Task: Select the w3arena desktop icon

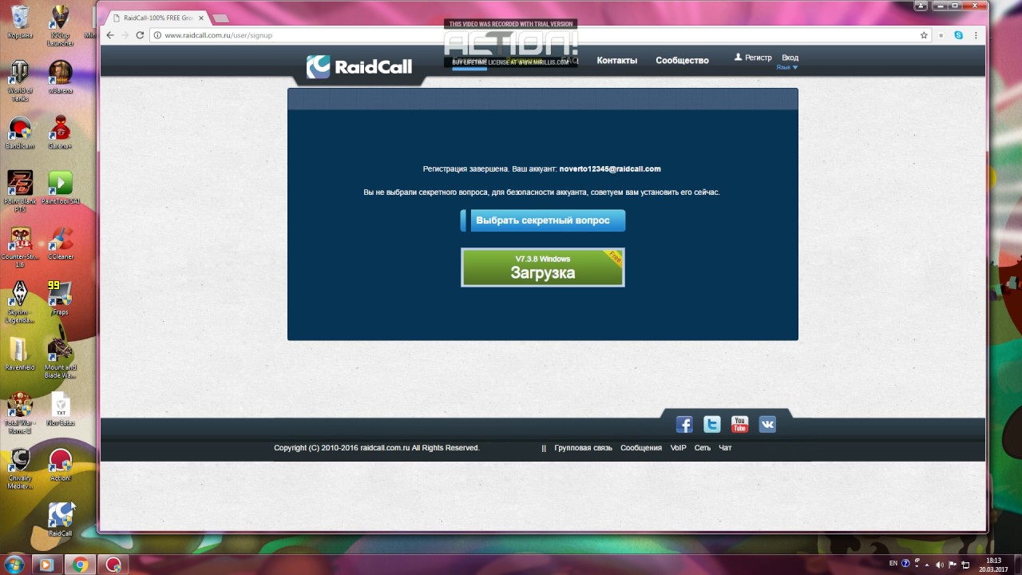Action: 60,77
